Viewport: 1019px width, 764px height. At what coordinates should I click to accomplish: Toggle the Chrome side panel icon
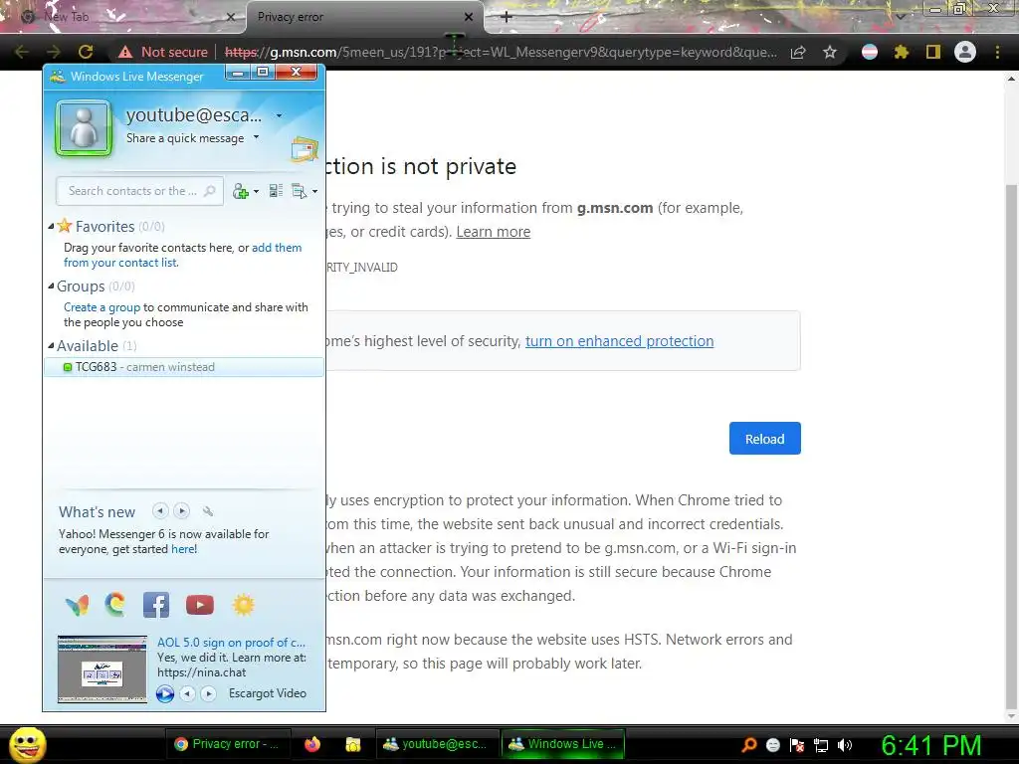[x=933, y=52]
